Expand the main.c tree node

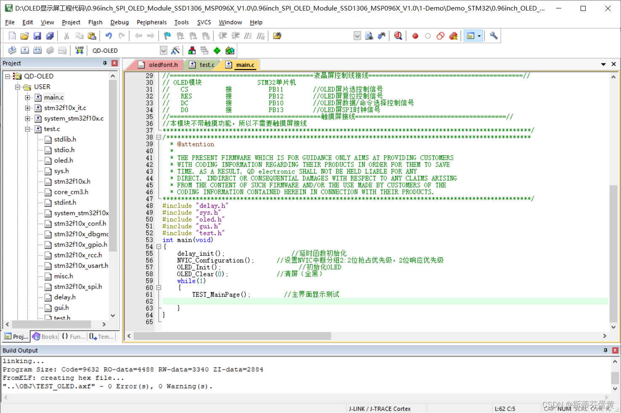tap(28, 98)
